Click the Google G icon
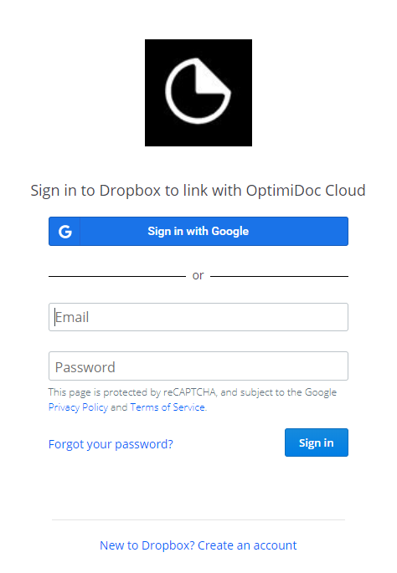This screenshot has height=573, width=397. coord(65,232)
